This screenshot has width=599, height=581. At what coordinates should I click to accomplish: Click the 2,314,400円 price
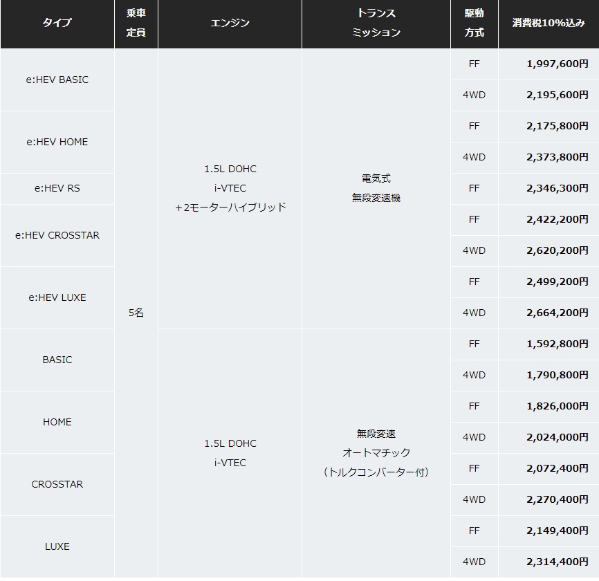click(x=557, y=562)
